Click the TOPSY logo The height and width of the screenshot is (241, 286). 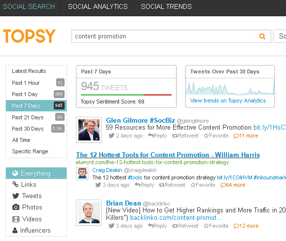(x=29, y=36)
